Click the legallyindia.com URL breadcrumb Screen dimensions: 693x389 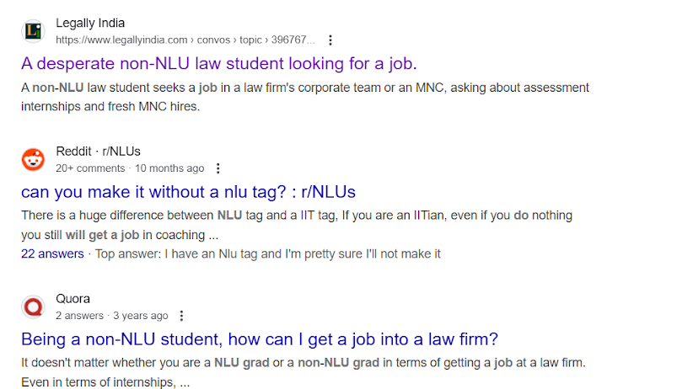185,40
